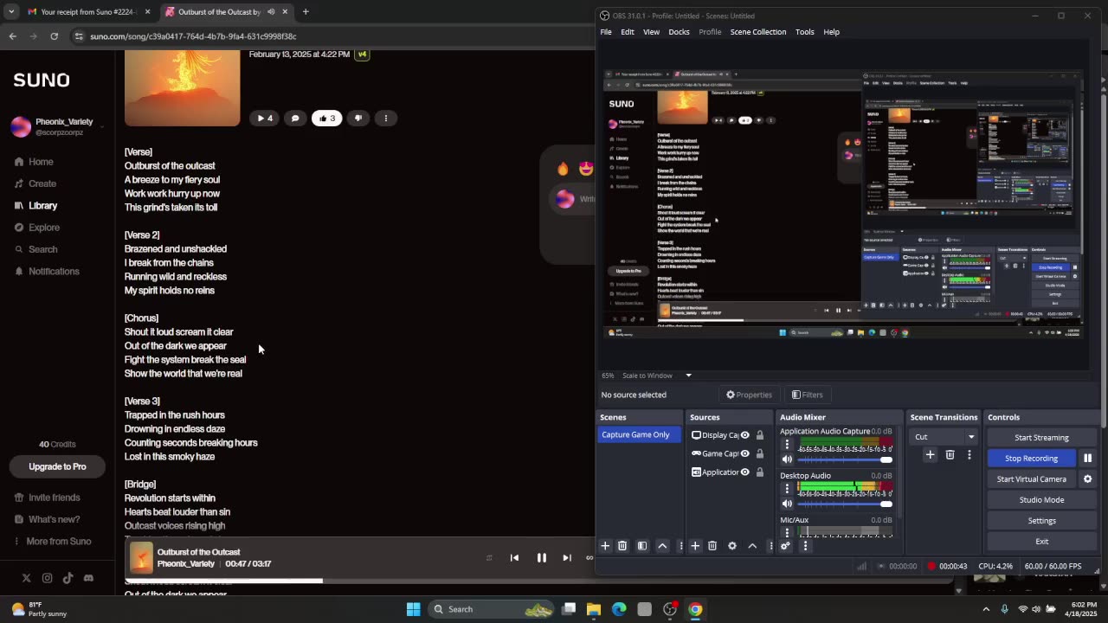1108x623 pixels.
Task: Add a new source in OBS
Action: [695, 546]
